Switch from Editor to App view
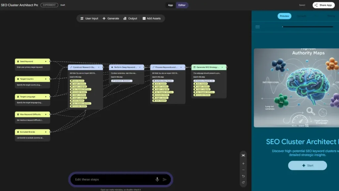Screen dimensions: 339x191 coord(170,6)
